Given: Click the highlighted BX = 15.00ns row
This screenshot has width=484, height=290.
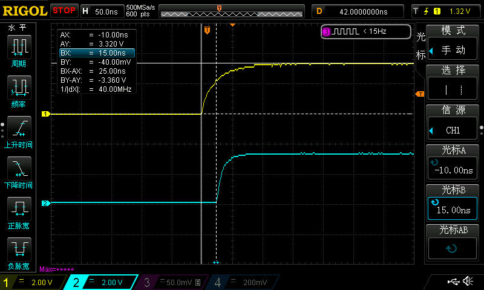Looking at the screenshot, I should click(x=97, y=53).
